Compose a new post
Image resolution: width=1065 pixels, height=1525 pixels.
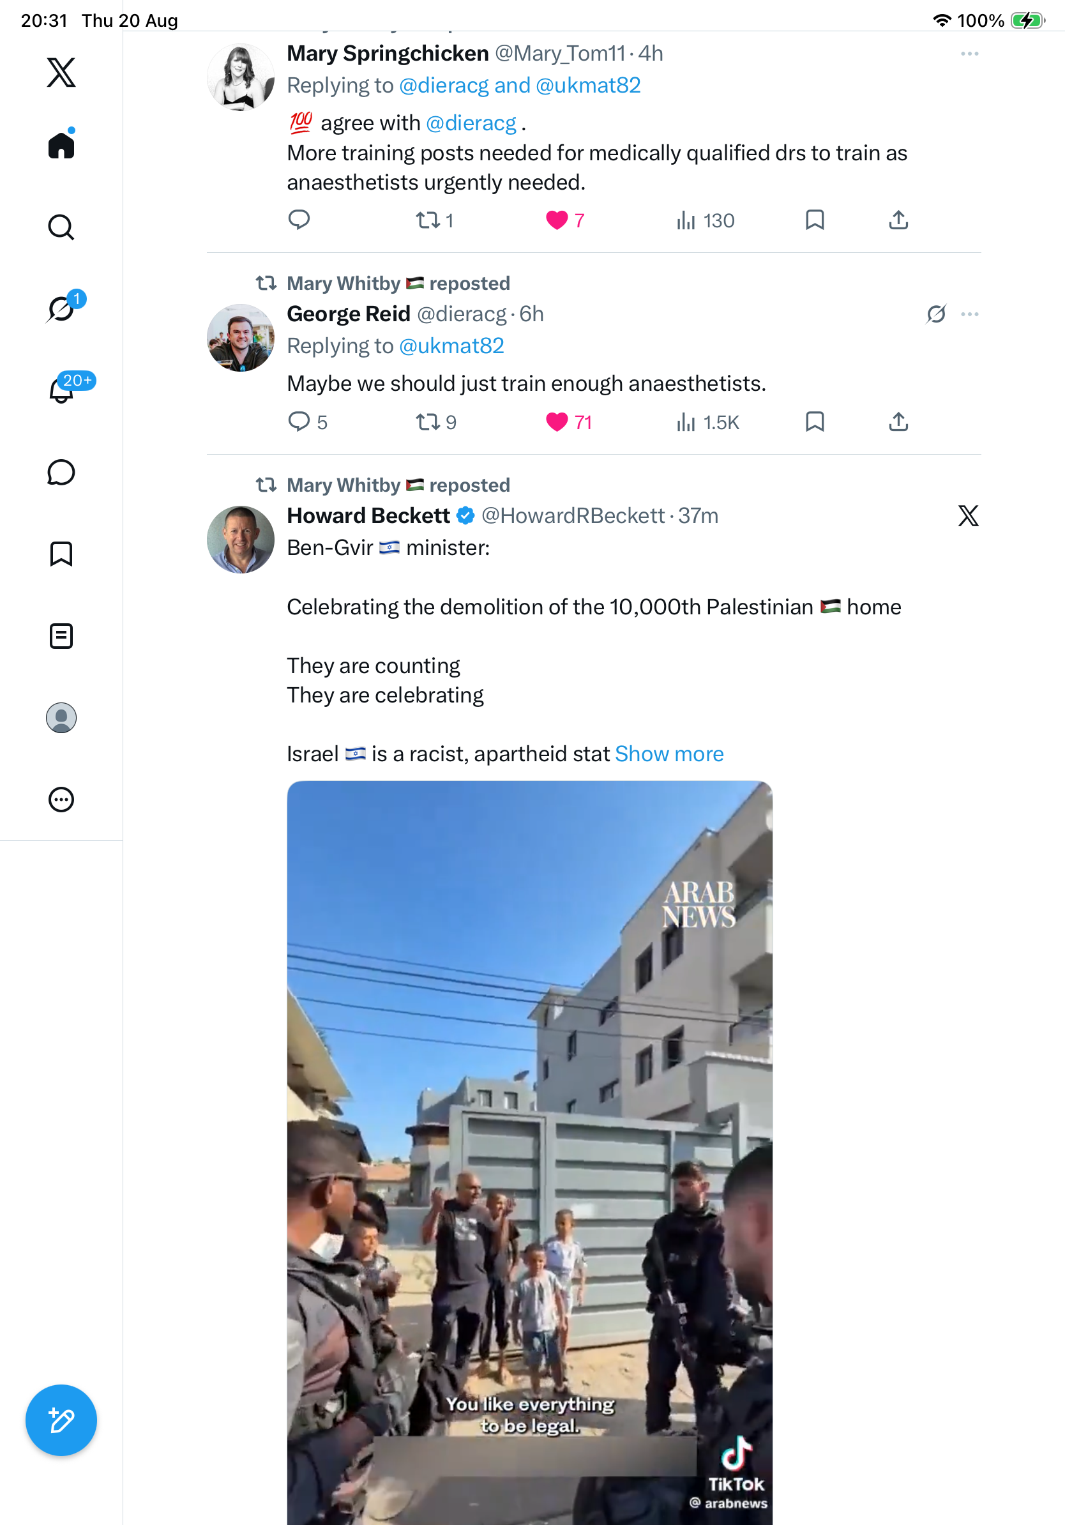point(61,1421)
